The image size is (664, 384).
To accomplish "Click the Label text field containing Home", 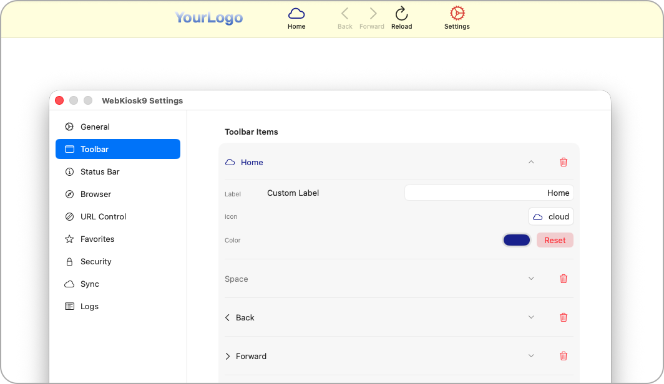I will [x=489, y=193].
